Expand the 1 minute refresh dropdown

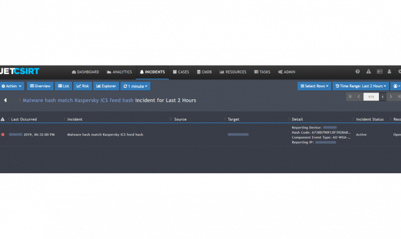pos(135,86)
